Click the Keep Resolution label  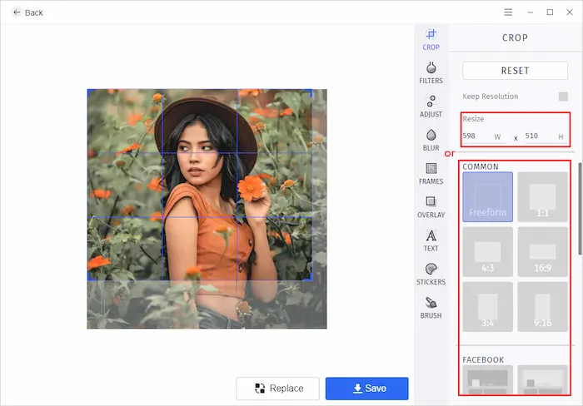pyautogui.click(x=490, y=97)
